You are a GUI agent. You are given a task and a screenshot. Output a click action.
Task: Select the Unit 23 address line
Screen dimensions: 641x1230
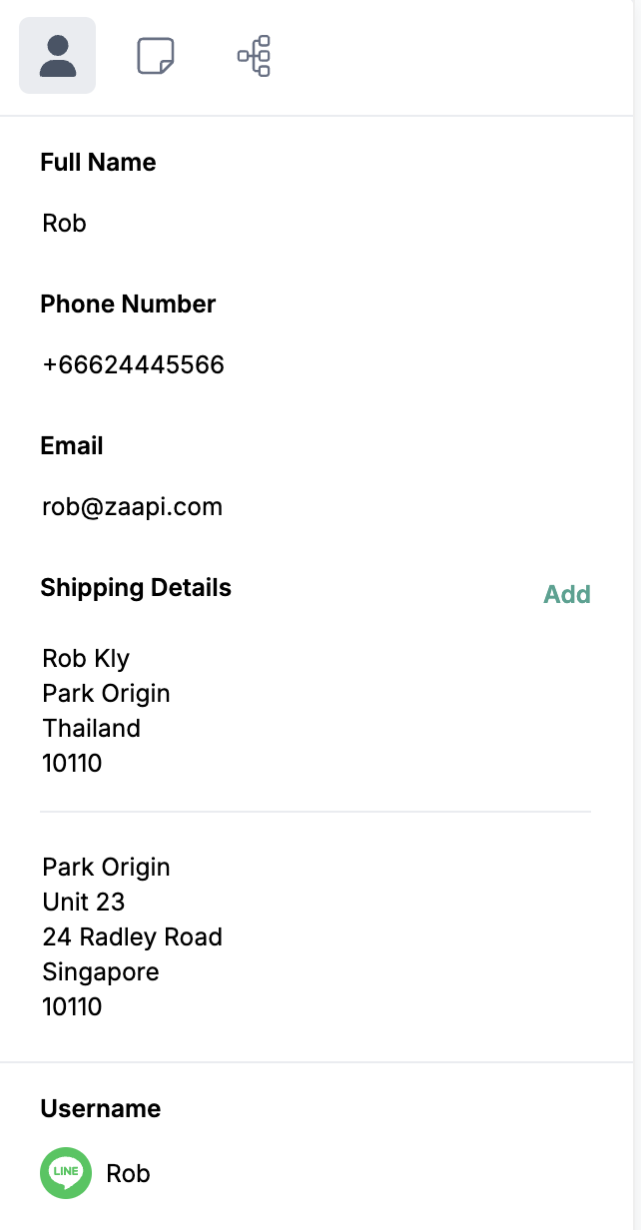tap(83, 903)
